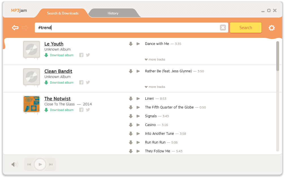The image size is (285, 178).
Task: Play The Fifth Quarter of the Globe
Action: click(x=138, y=107)
